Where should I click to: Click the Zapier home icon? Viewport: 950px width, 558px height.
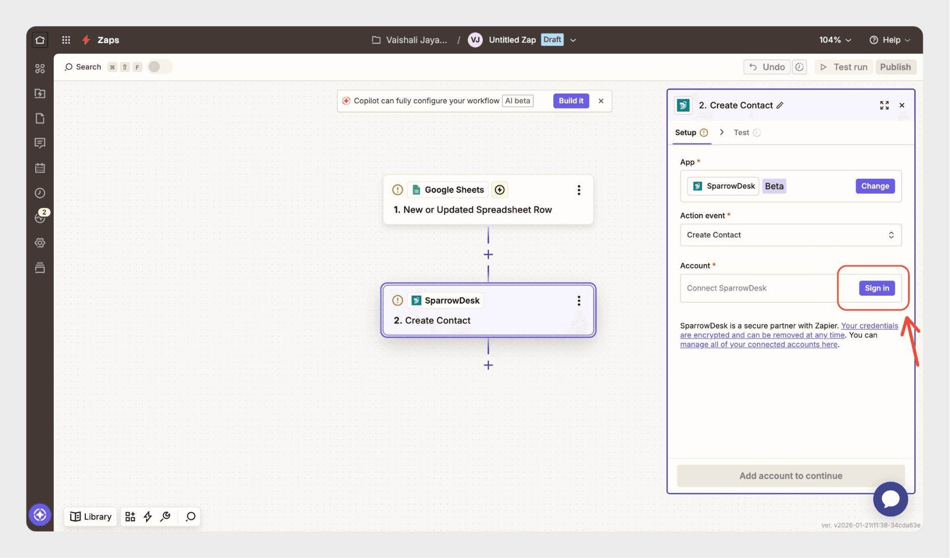(x=40, y=40)
